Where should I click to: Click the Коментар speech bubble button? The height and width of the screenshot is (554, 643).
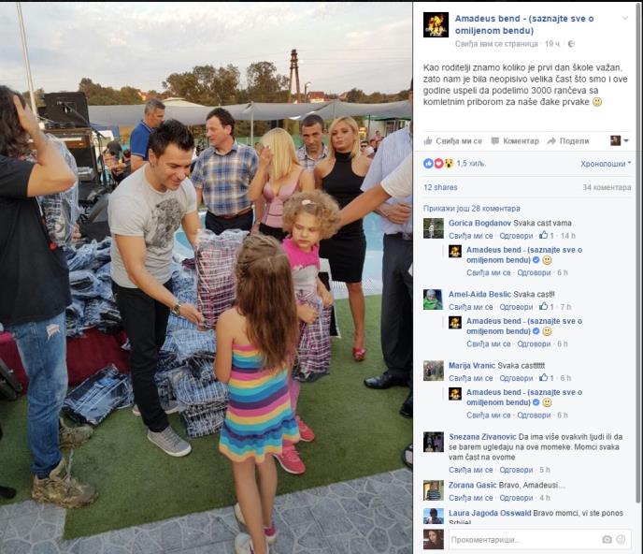tap(515, 141)
